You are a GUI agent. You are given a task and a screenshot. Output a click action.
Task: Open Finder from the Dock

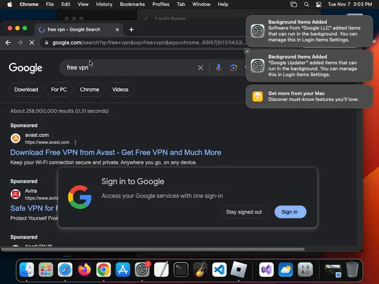point(27,270)
